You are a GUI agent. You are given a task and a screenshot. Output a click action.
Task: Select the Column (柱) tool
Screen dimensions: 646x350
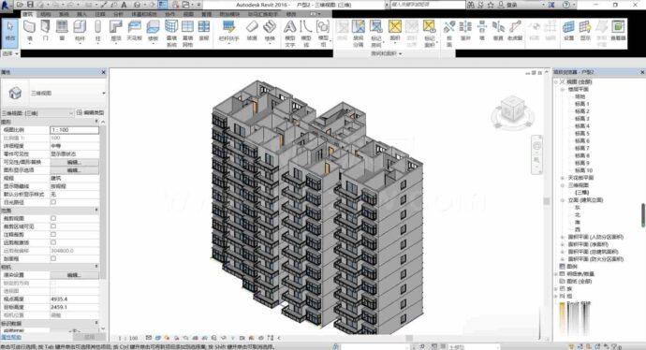tap(97, 31)
